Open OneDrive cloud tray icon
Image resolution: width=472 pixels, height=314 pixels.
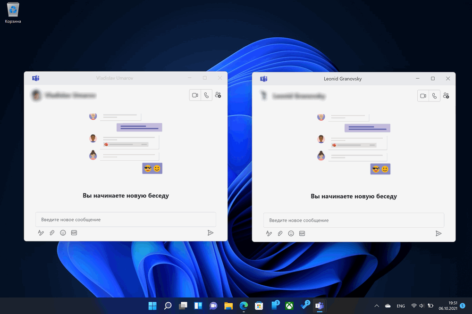[388, 306]
